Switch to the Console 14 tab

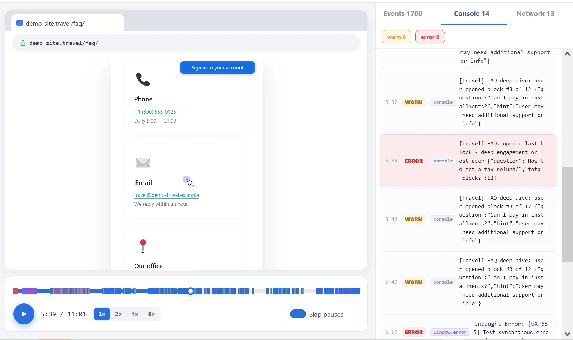point(471,13)
